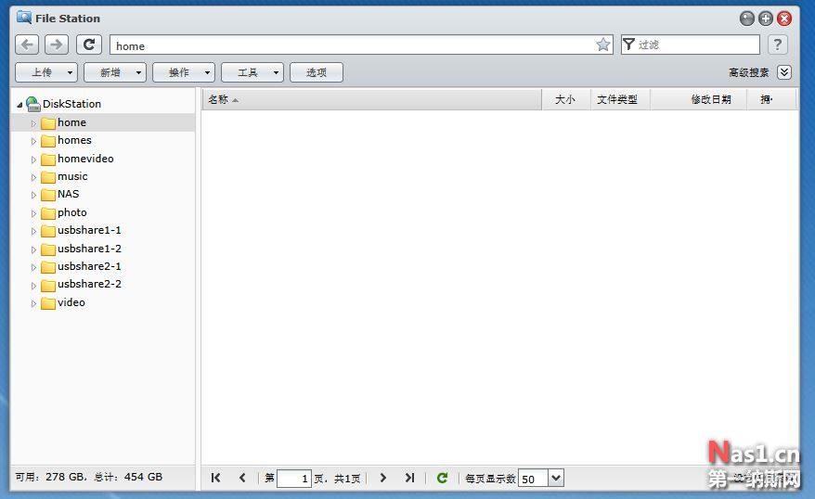Expand the home folder node
The width and height of the screenshot is (815, 499).
33,123
